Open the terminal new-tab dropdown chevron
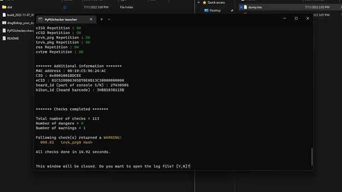 109,19
